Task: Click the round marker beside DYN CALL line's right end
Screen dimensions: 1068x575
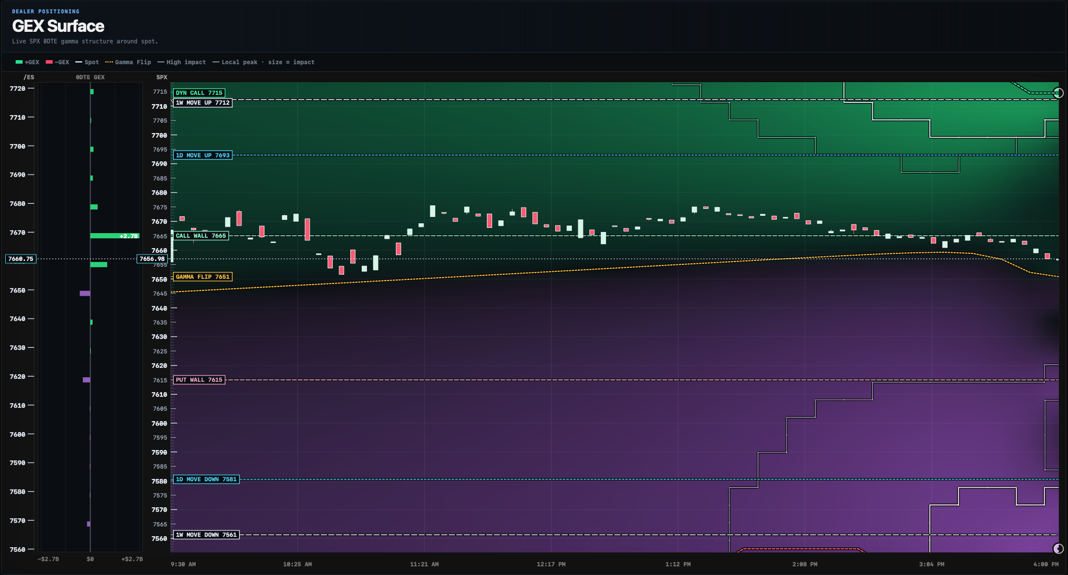Action: pyautogui.click(x=1058, y=93)
